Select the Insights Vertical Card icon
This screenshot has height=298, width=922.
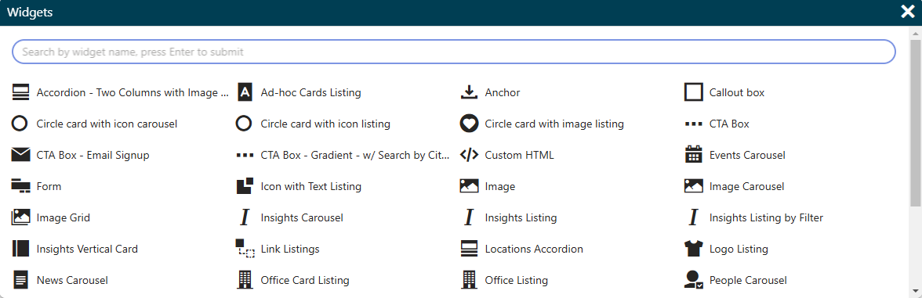[20, 249]
